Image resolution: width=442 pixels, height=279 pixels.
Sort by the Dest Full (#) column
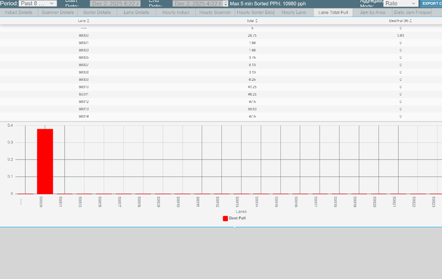[400, 20]
